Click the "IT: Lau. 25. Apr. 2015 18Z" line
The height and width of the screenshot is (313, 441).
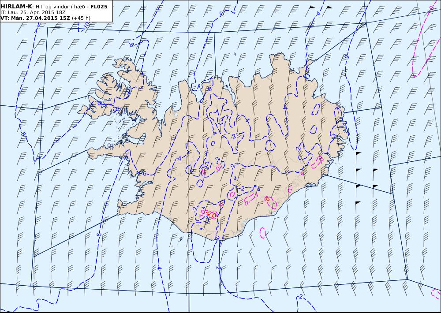pyautogui.click(x=33, y=12)
